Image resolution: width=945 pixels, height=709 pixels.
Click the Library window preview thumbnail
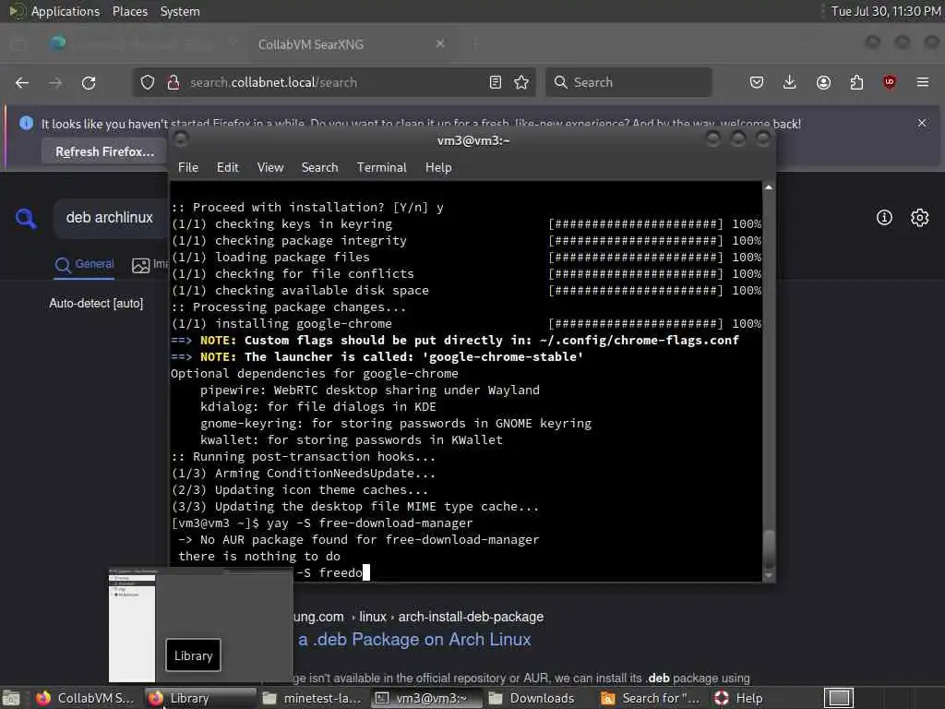click(x=200, y=625)
